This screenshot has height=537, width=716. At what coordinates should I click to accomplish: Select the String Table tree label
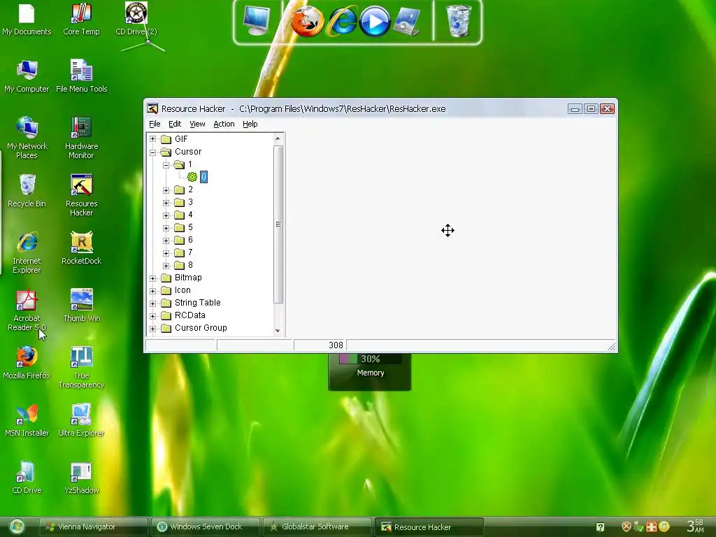coord(198,303)
